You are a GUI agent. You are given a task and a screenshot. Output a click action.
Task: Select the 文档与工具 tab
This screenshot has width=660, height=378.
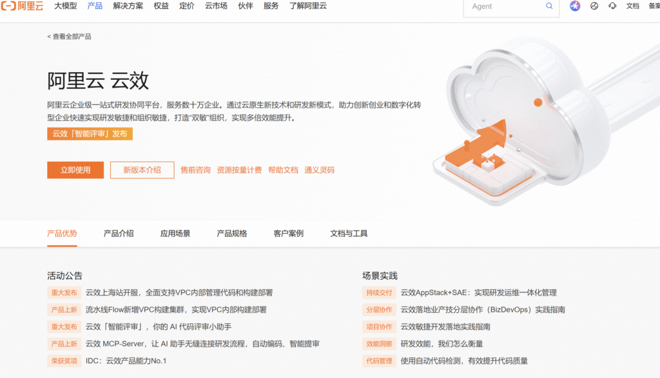pos(349,233)
